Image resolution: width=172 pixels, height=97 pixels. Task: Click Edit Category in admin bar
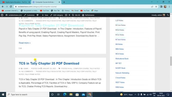57,15
